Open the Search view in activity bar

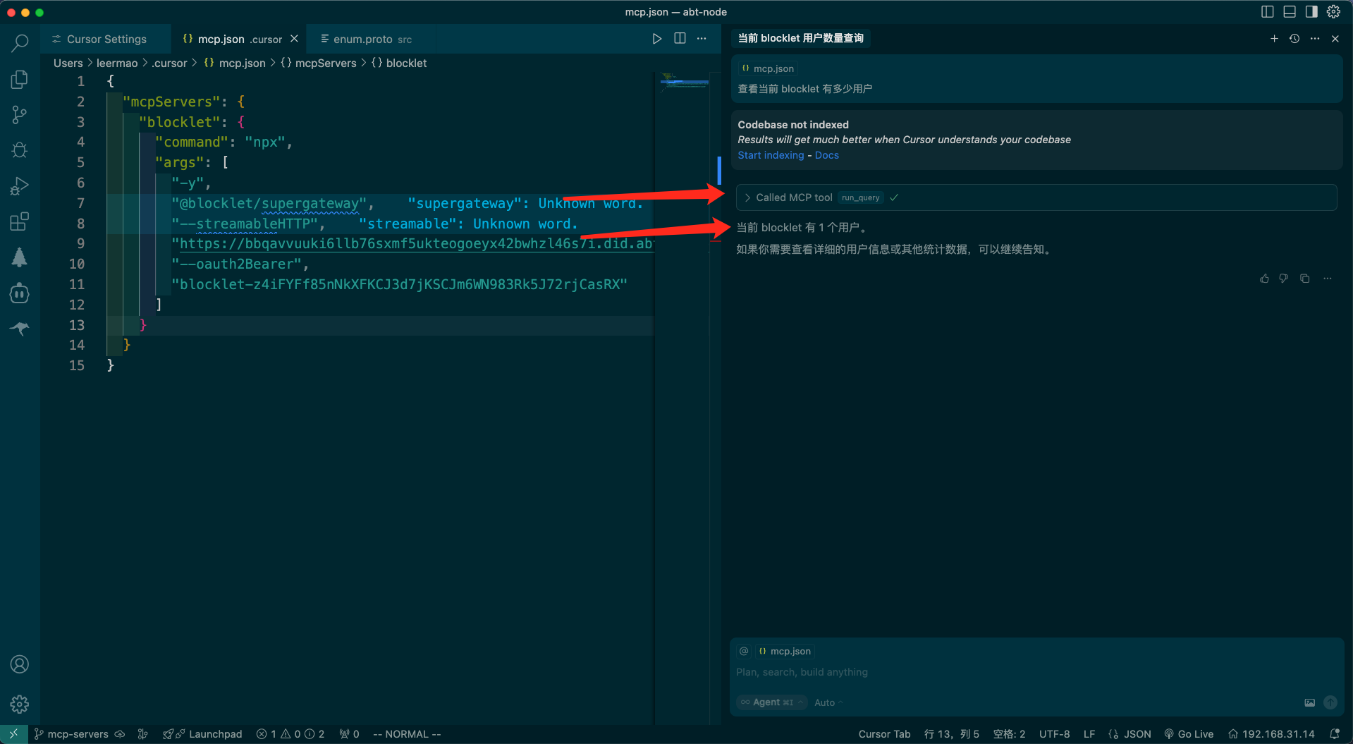[x=20, y=43]
